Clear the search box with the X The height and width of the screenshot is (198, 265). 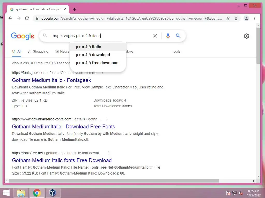[155, 36]
